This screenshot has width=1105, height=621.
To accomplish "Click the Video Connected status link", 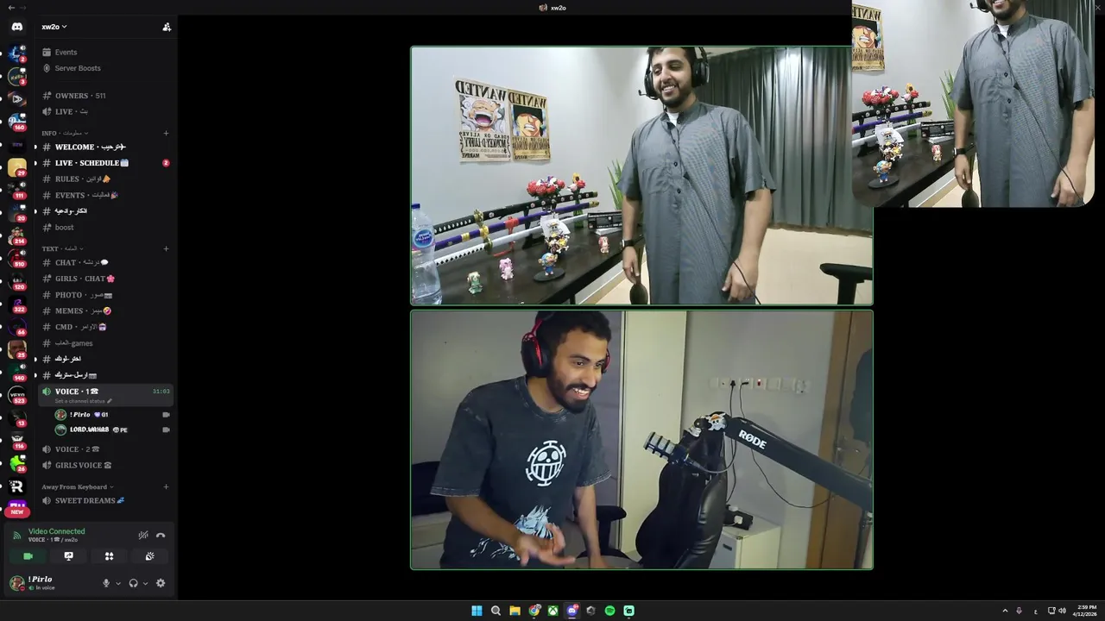I will click(56, 531).
